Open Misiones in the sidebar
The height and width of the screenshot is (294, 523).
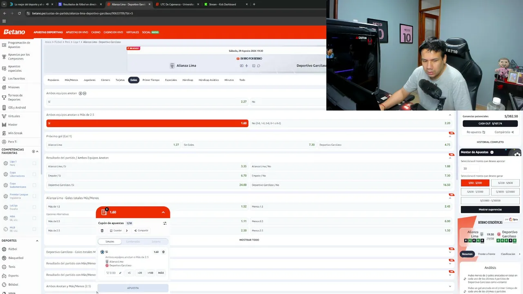[x=13, y=87]
